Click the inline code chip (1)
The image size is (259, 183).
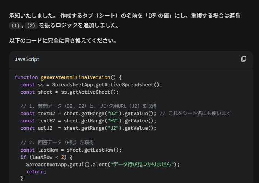(15, 25)
